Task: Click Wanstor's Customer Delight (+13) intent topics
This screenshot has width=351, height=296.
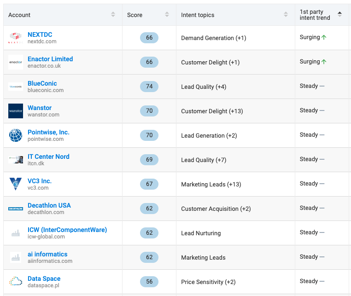Action: tap(212, 111)
